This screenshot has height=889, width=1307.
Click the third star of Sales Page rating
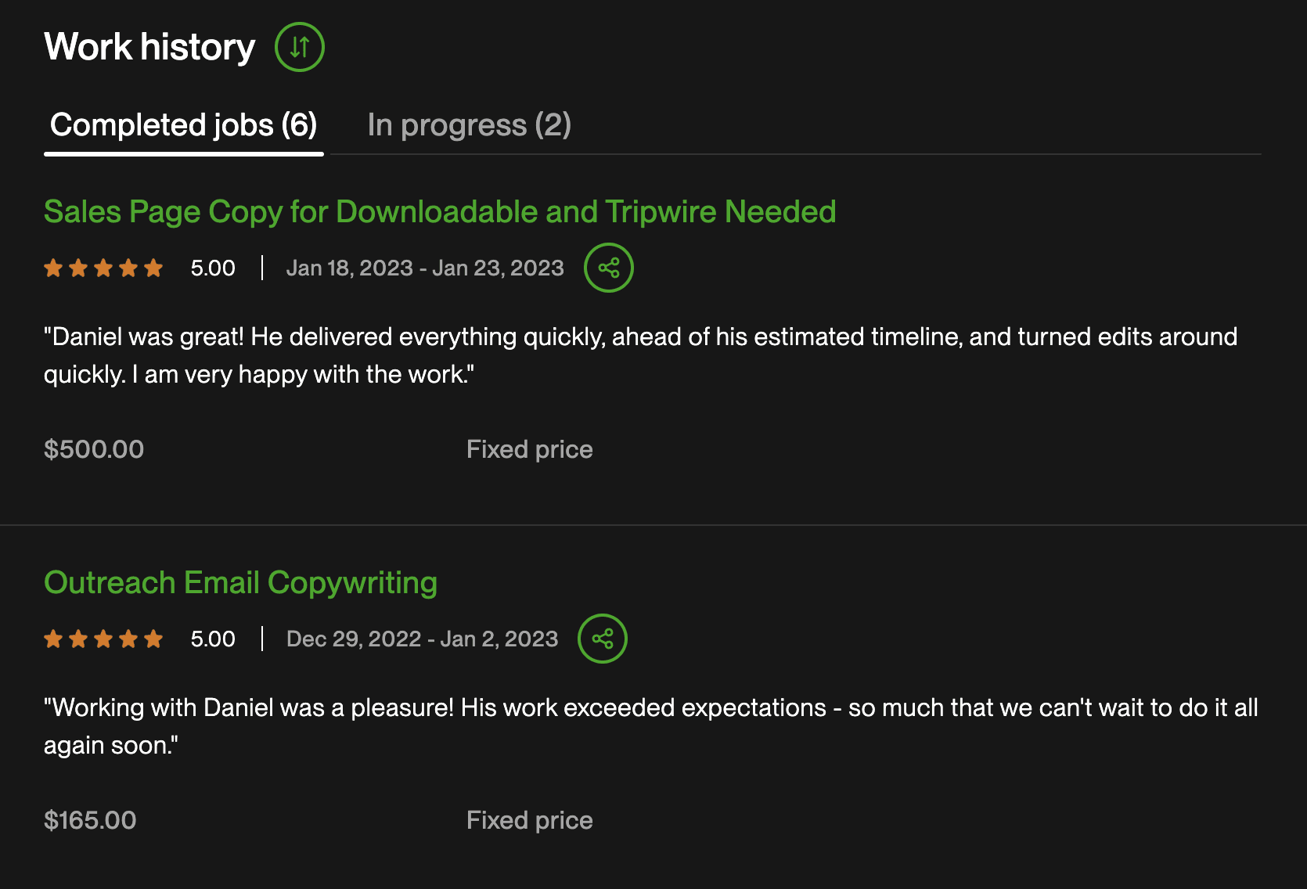click(103, 267)
